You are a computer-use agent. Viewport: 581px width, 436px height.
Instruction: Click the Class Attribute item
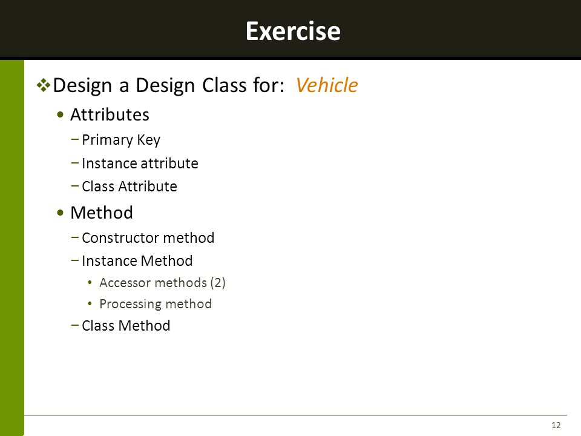(x=130, y=186)
